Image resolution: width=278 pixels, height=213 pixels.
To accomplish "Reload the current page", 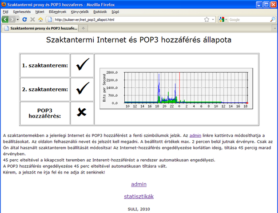I will pos(25,20).
